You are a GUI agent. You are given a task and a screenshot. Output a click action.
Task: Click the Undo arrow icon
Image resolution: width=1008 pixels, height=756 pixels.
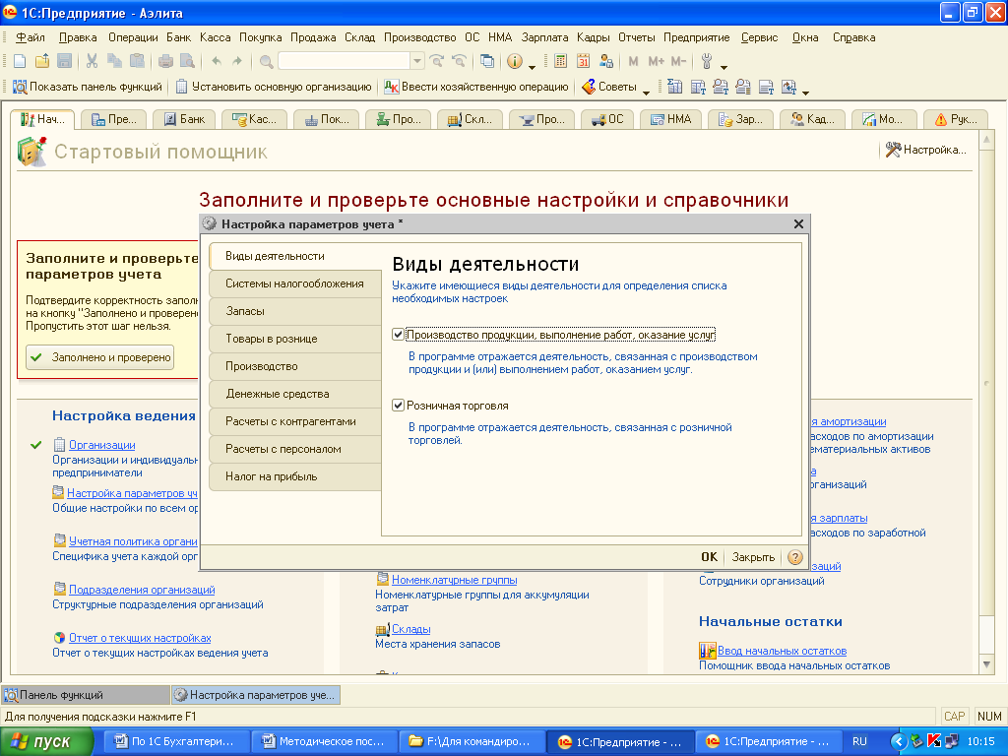click(x=217, y=61)
